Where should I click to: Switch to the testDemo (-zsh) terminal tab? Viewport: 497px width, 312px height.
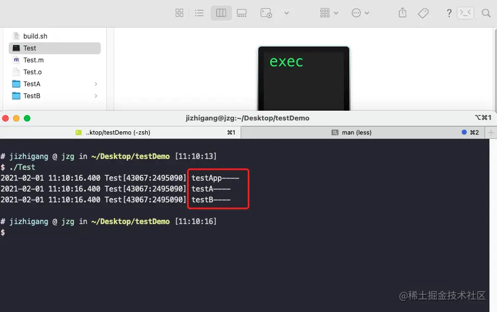[x=120, y=132]
